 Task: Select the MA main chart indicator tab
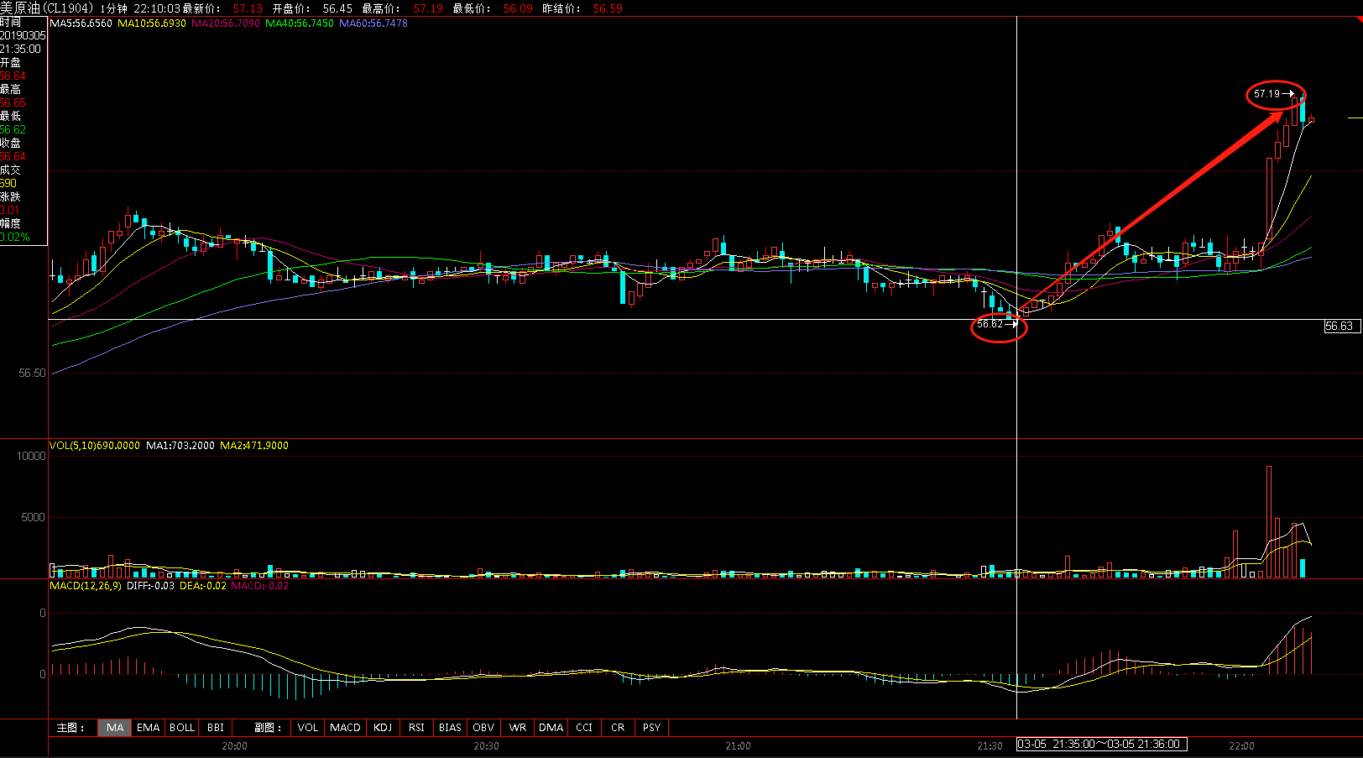coord(115,728)
